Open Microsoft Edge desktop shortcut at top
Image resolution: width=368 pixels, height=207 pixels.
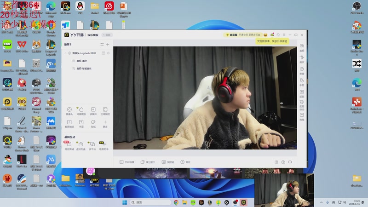click(51, 9)
